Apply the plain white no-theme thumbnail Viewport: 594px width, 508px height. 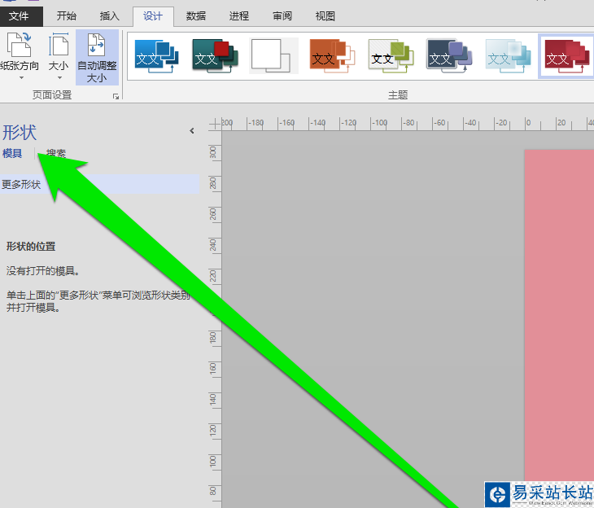[x=273, y=56]
